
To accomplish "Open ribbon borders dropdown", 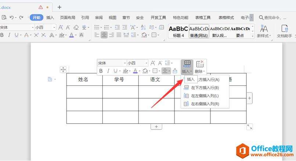I will click(158, 35).
